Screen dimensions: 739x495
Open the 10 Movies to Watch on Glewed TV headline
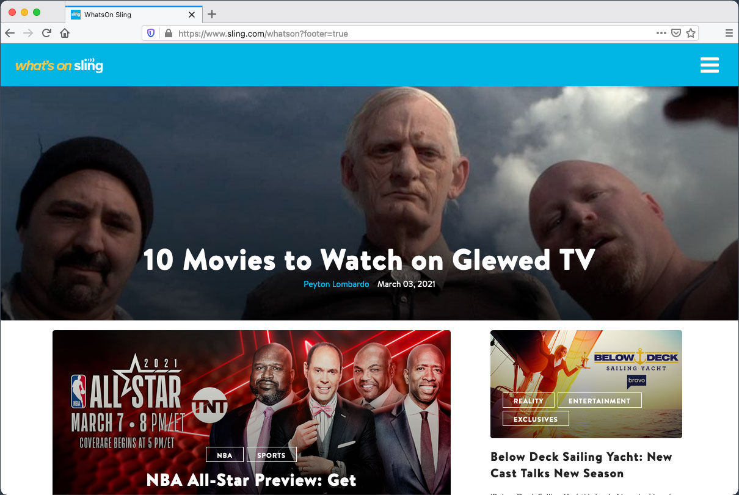click(369, 260)
